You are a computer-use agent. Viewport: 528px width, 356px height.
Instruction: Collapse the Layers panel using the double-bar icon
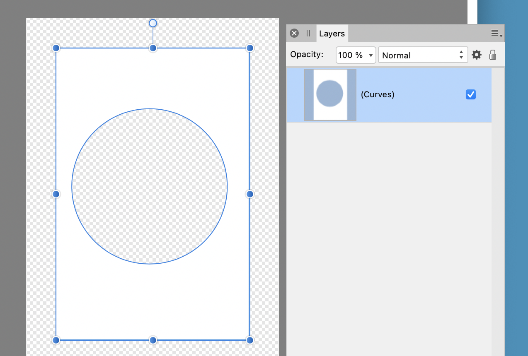pyautogui.click(x=308, y=34)
